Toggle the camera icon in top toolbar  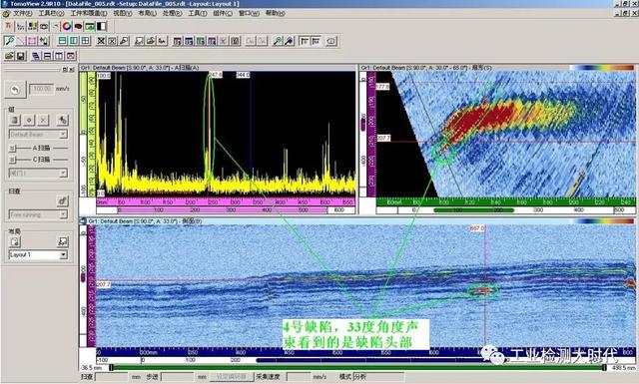coord(44,27)
